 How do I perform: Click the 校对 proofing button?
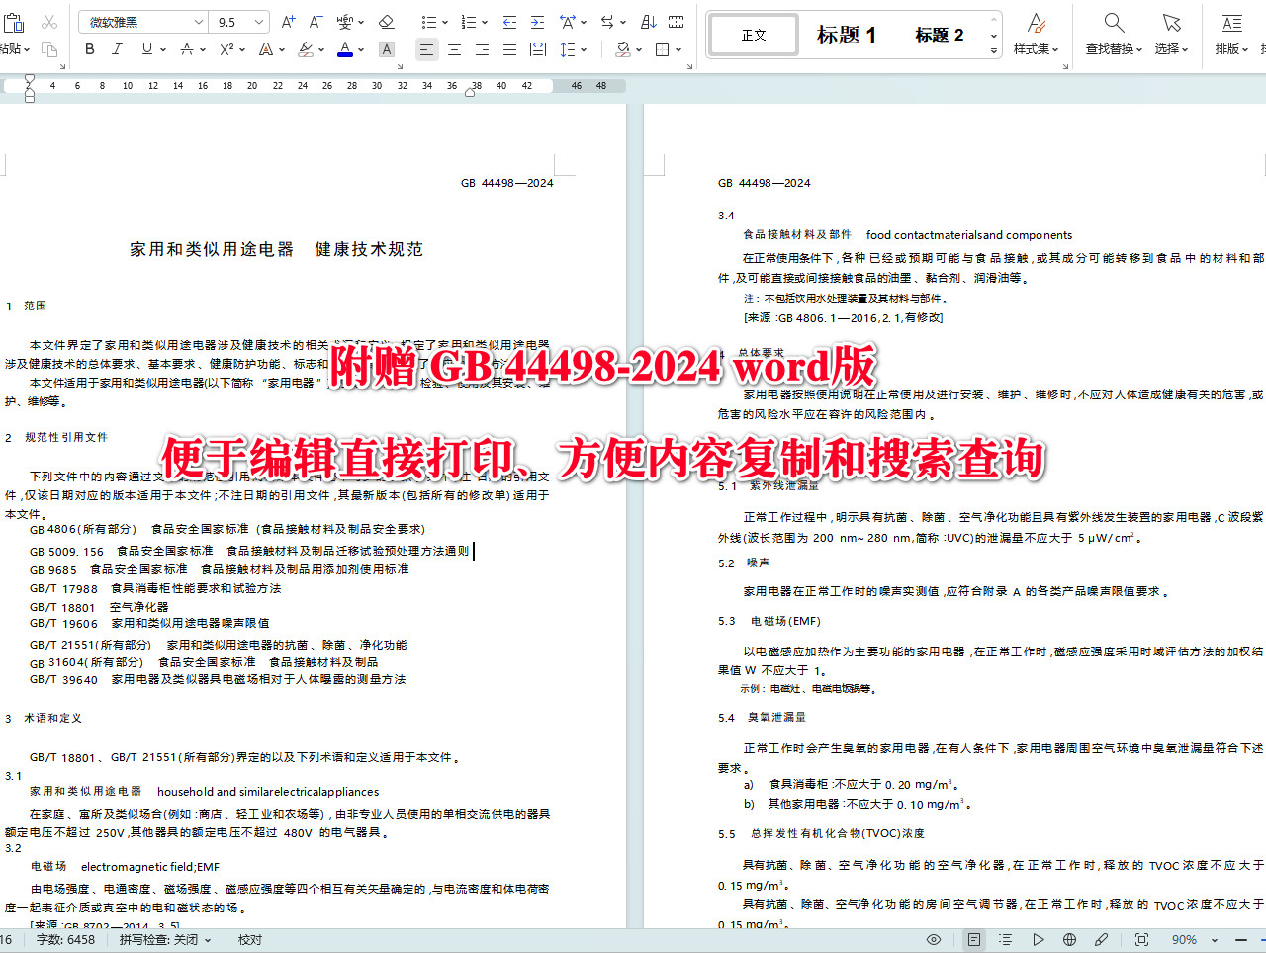[249, 940]
